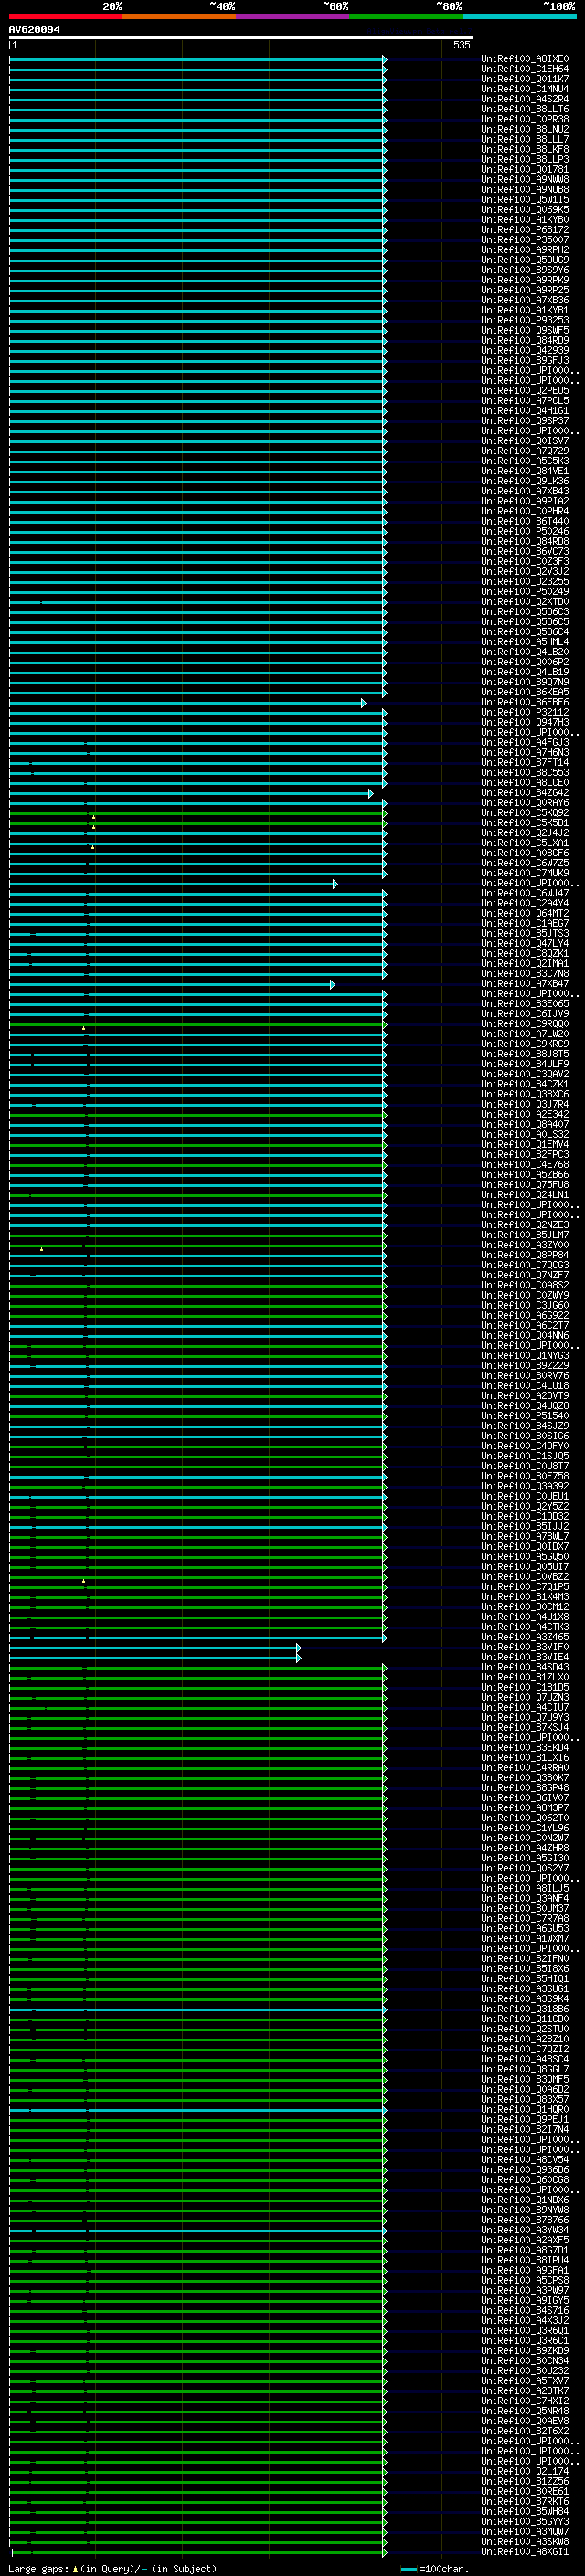Select label UniRef100_P35007
The width and height of the screenshot is (585, 2576).
click(525, 240)
